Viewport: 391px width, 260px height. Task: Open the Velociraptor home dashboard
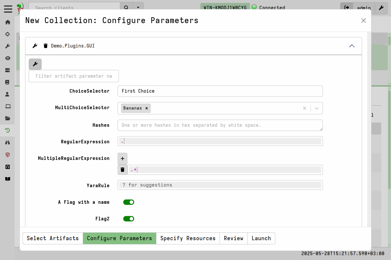7,22
